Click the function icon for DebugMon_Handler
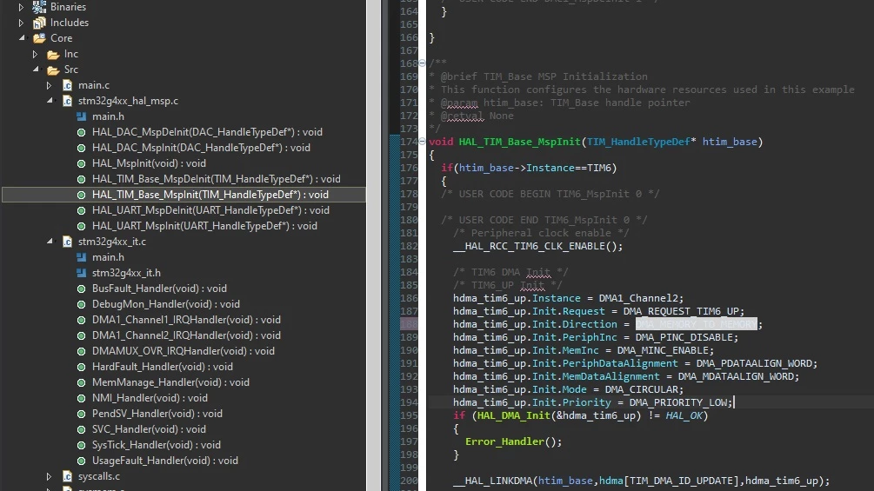Viewport: 874px width, 491px height. 82,304
